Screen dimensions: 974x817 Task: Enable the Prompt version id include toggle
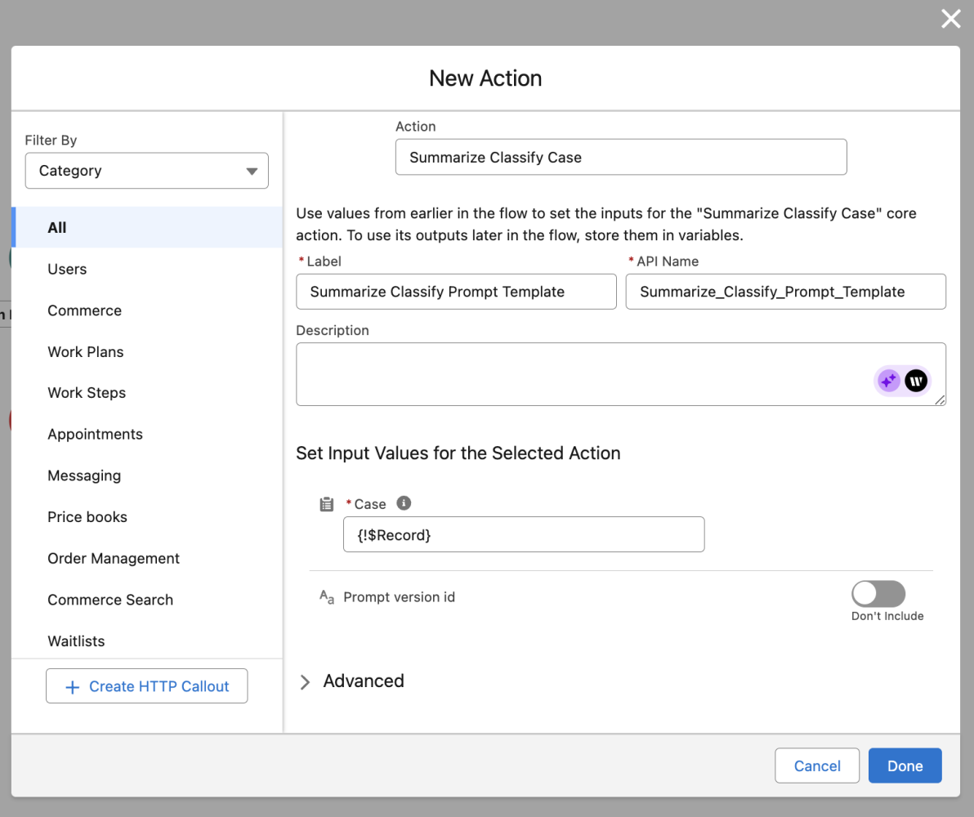878,594
